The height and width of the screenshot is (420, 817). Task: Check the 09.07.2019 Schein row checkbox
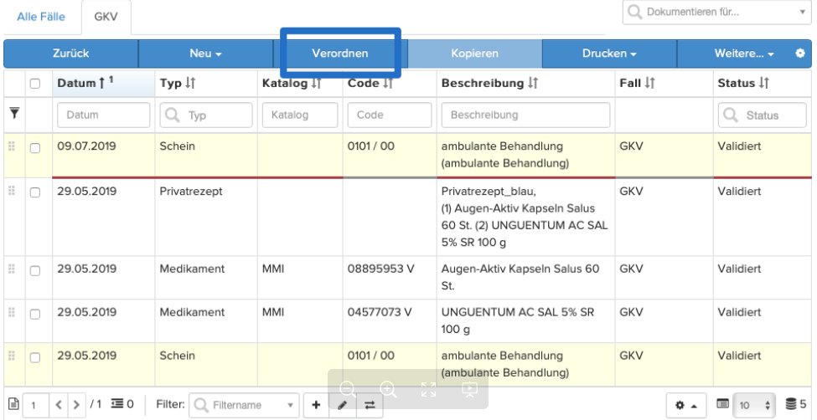coord(35,148)
